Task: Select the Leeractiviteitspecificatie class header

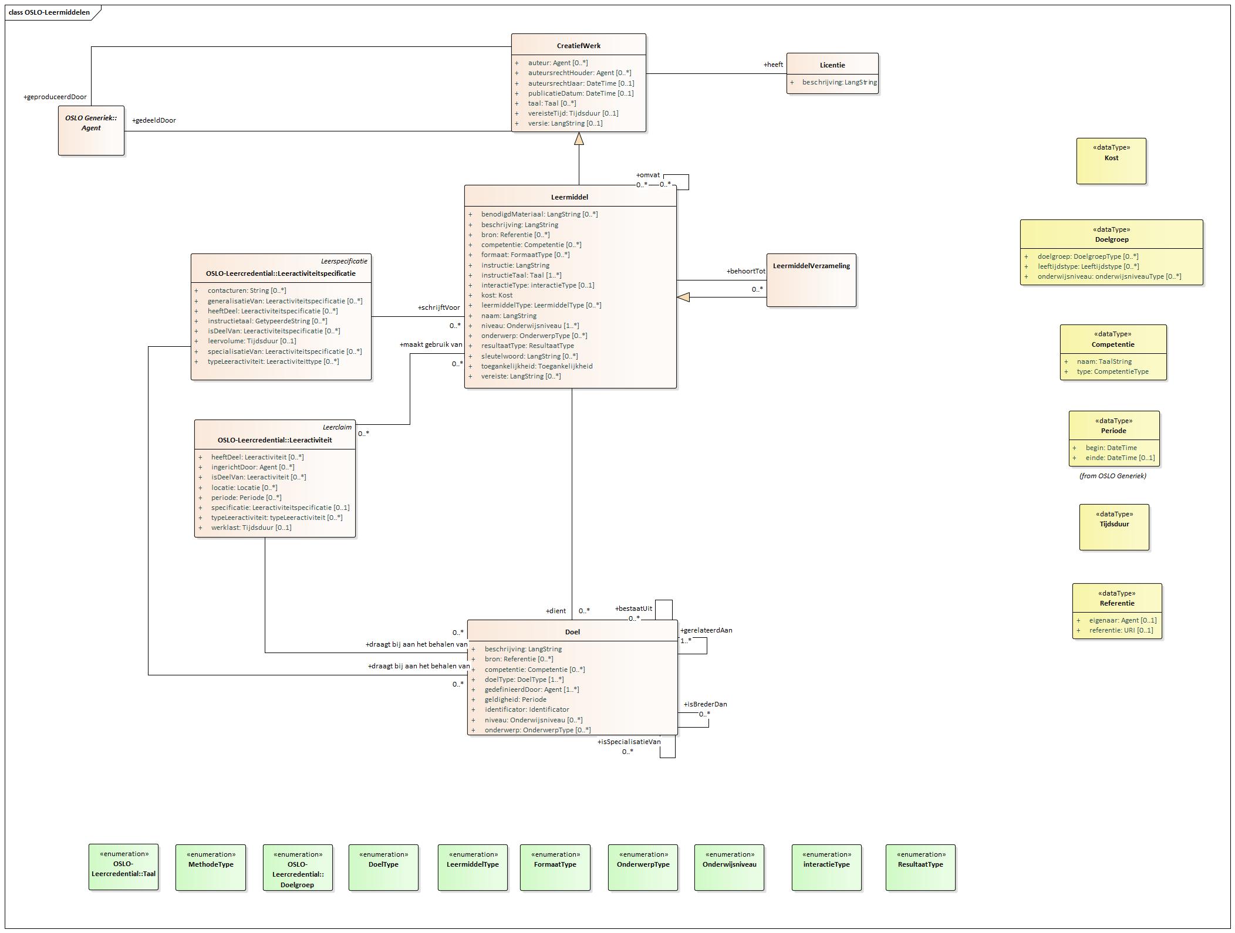Action: point(281,273)
